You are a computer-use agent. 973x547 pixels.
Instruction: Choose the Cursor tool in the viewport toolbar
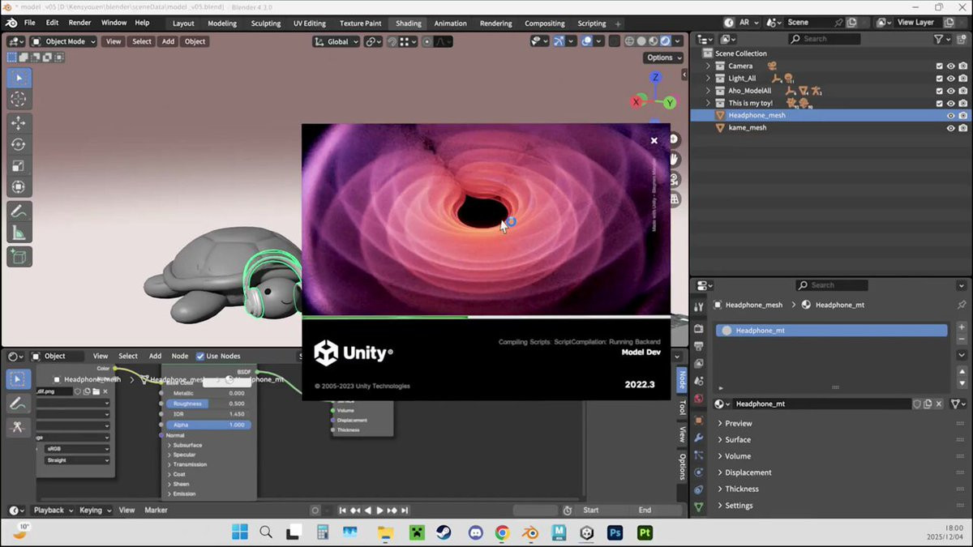pyautogui.click(x=19, y=99)
